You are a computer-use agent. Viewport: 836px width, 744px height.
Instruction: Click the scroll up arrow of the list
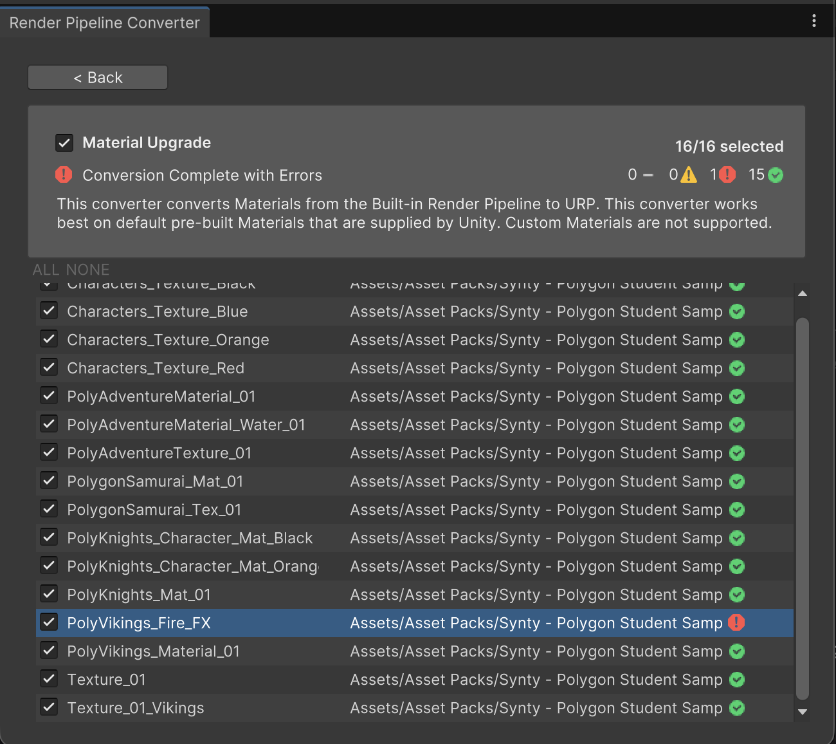point(802,293)
